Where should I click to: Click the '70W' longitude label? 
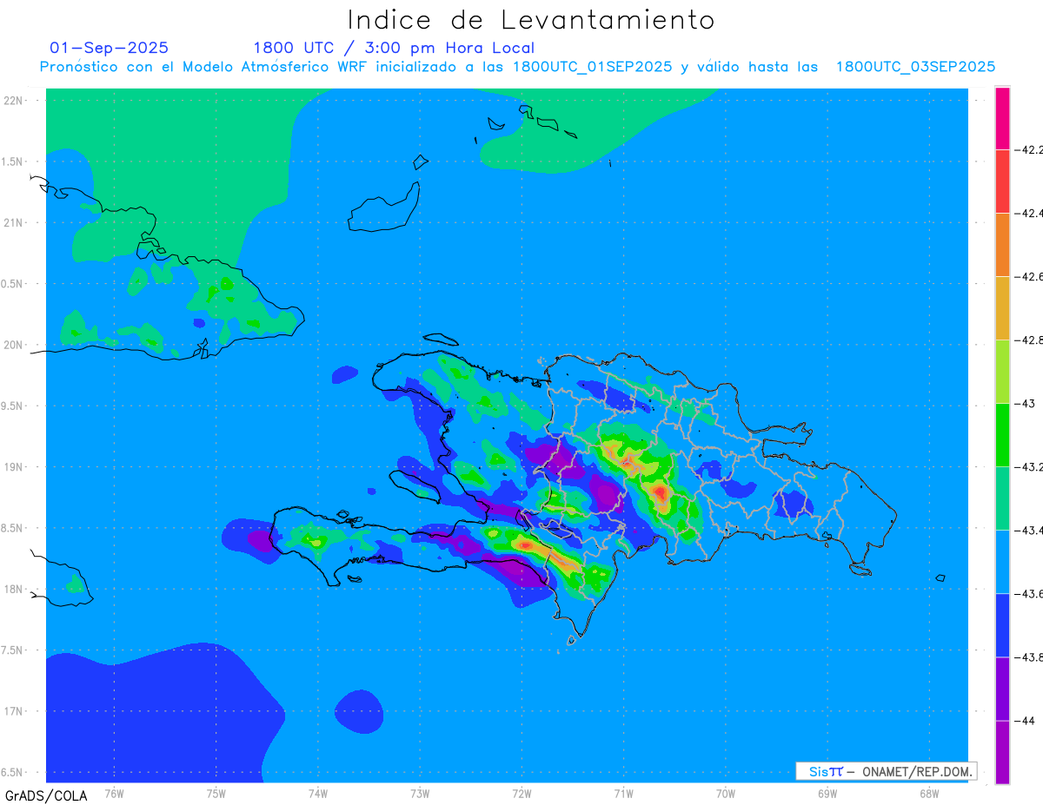click(726, 792)
